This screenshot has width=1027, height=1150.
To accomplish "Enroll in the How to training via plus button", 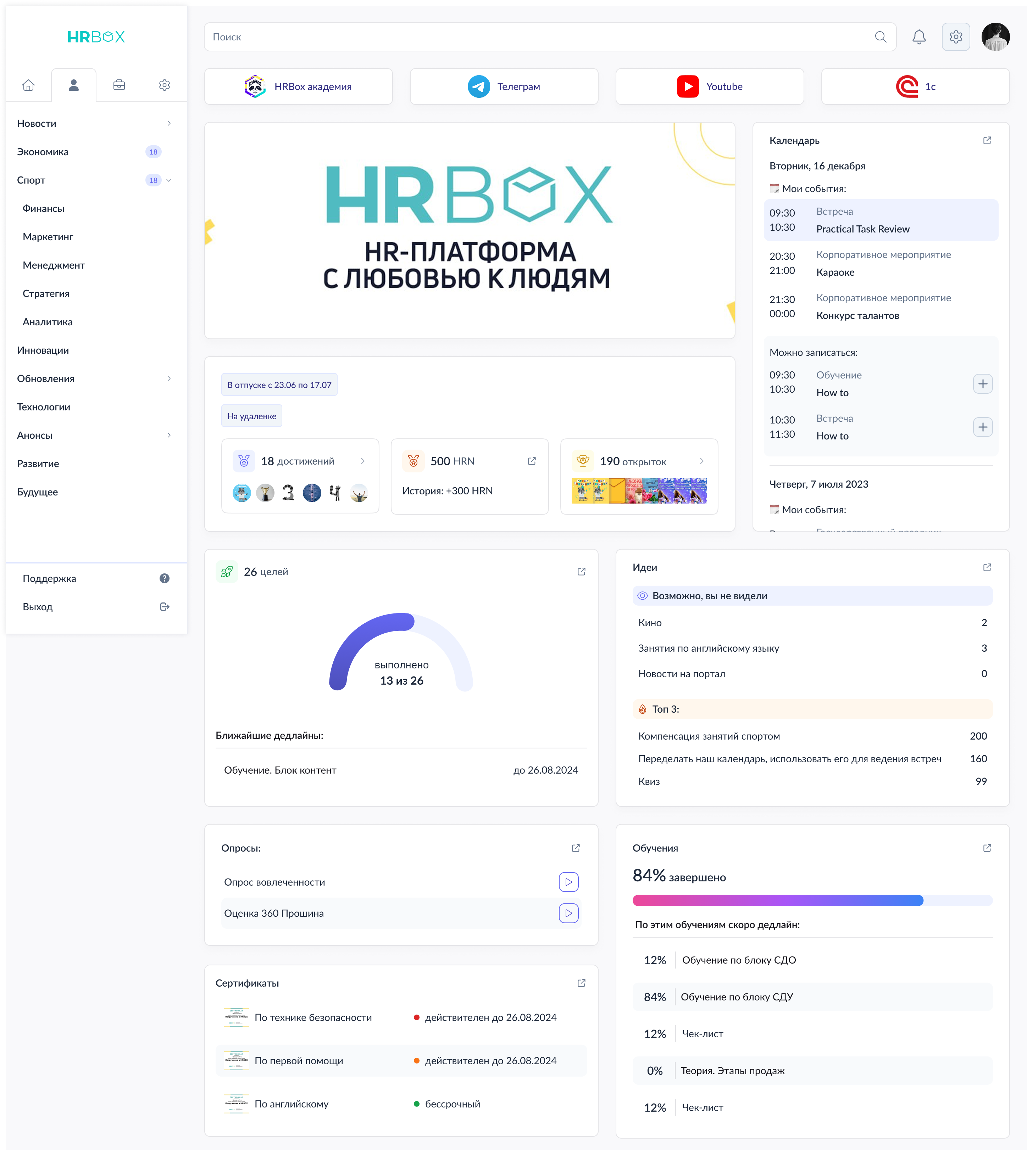I will (983, 383).
